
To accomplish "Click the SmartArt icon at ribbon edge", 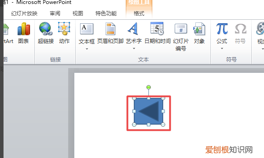I will [x=6, y=29].
